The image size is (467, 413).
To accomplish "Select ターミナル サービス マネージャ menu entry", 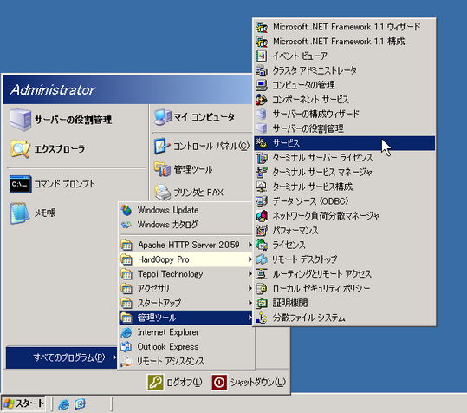I will (x=344, y=173).
